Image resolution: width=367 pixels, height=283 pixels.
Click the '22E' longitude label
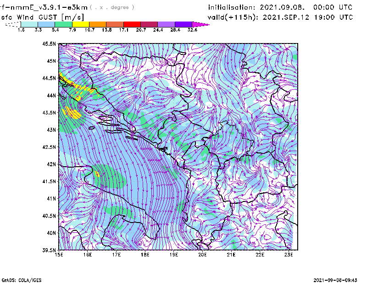point(260,255)
